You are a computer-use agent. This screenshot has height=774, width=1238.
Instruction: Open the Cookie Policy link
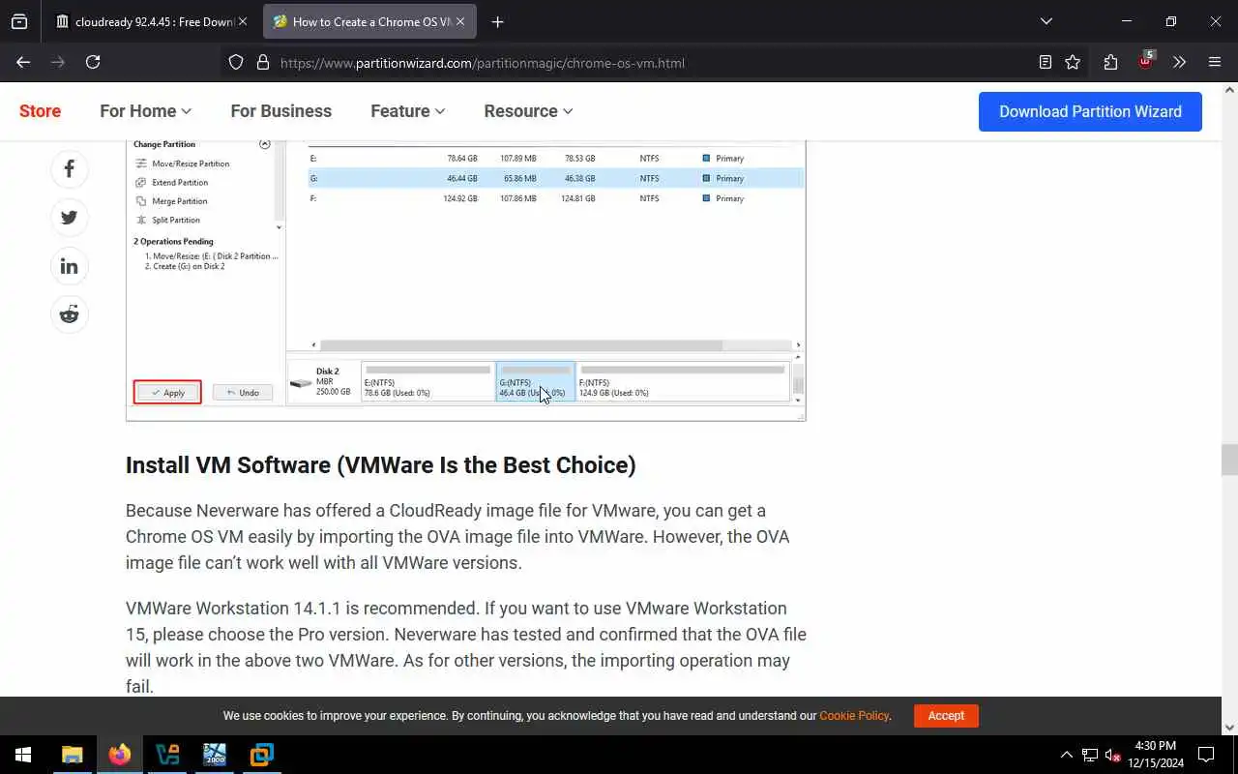pyautogui.click(x=854, y=716)
